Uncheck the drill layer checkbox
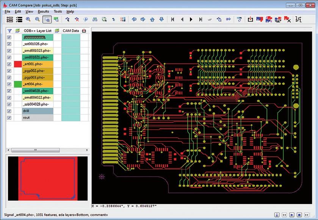 click(9, 111)
